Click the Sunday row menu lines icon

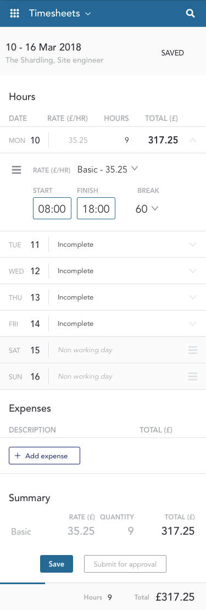pyautogui.click(x=193, y=376)
